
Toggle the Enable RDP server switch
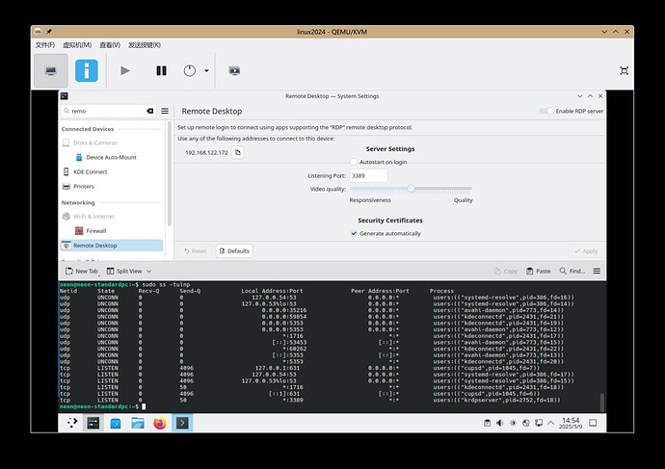pyautogui.click(x=546, y=111)
